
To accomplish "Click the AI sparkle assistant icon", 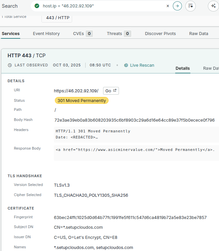I will click(213, 6).
